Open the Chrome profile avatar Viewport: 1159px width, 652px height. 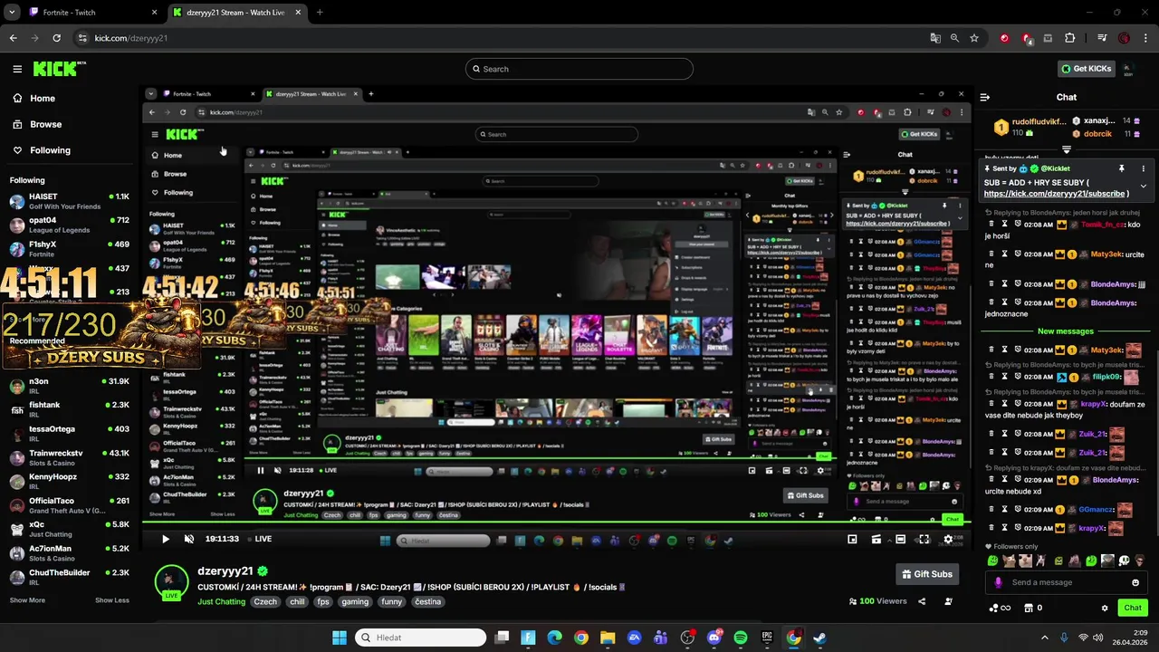(x=1124, y=38)
